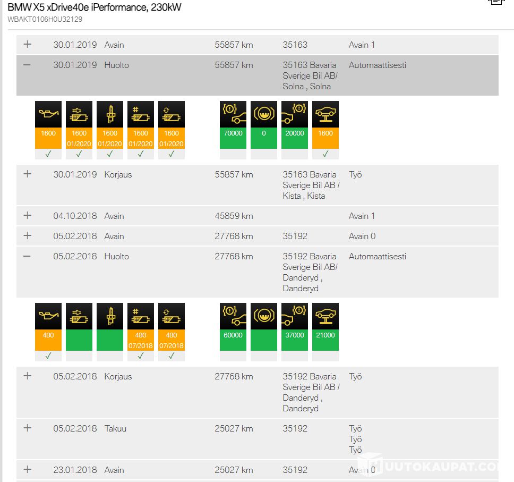
Task: Select the 23.01.2018 Avain row
Action: [258, 470]
